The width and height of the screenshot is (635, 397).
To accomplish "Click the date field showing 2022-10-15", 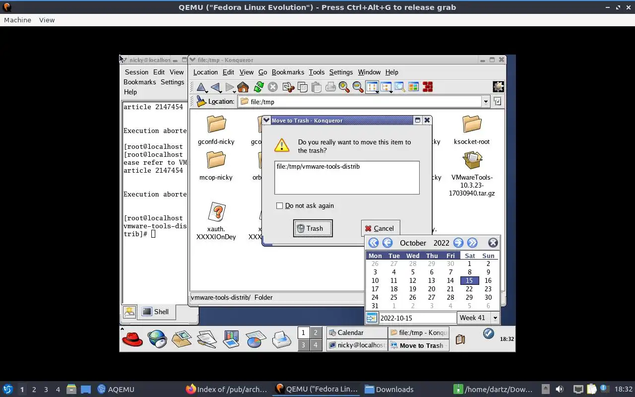I will point(417,318).
